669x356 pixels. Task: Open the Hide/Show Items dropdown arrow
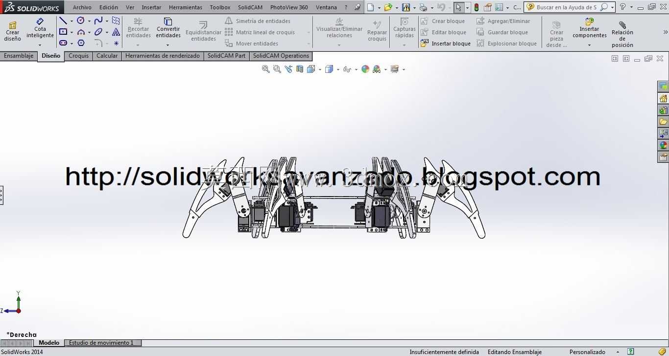(x=356, y=69)
